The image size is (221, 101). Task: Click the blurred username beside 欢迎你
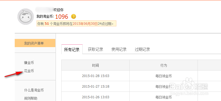click(x=44, y=10)
